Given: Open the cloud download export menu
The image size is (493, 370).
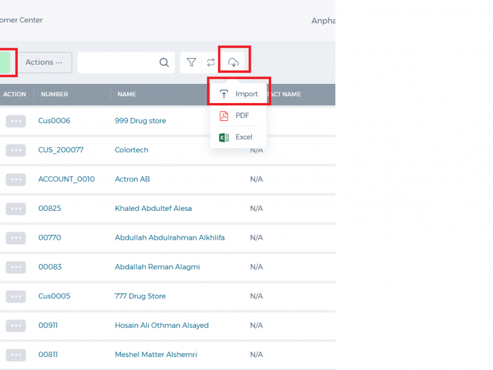Looking at the screenshot, I should pyautogui.click(x=234, y=62).
